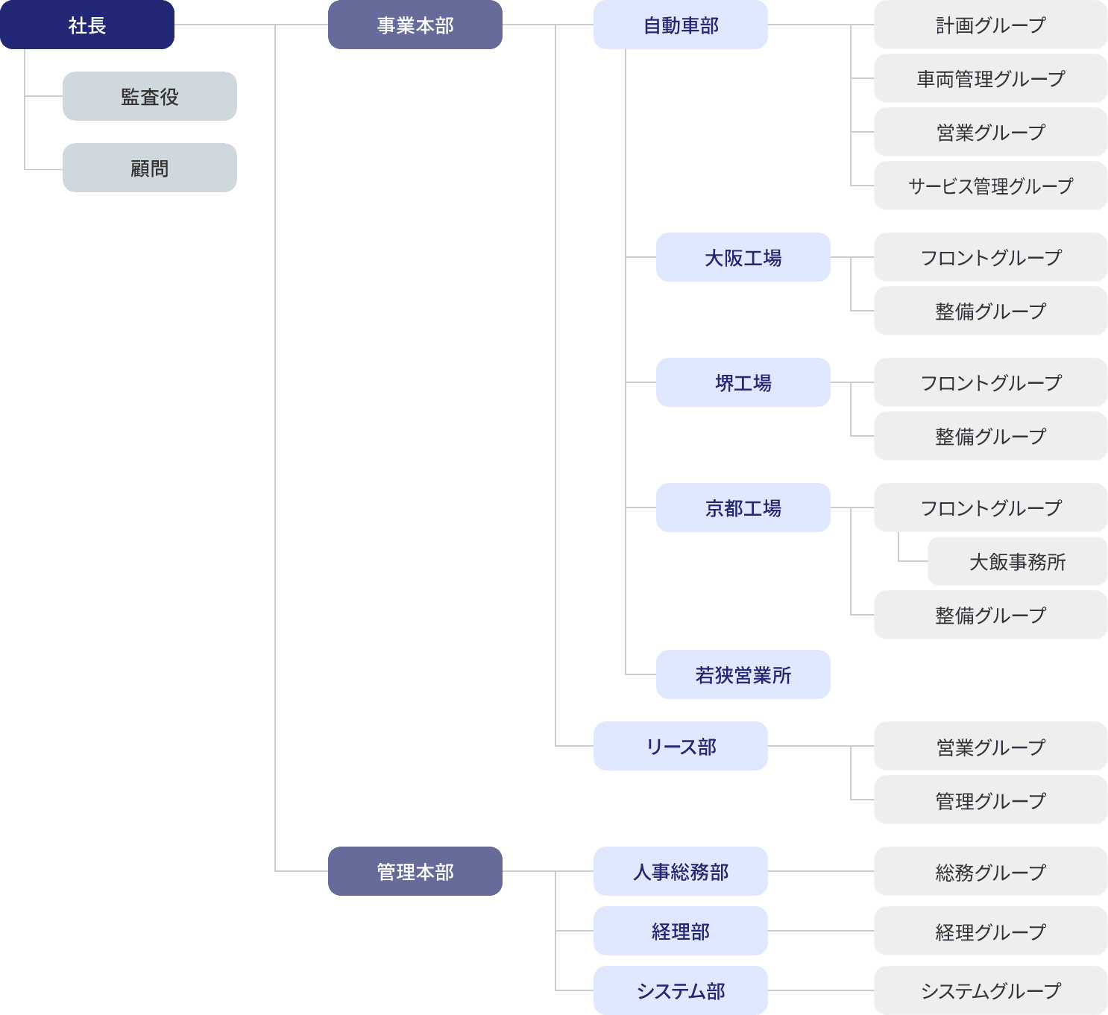Click 整備グループ under 大阪工場
Screen dimensions: 1108x1015
pyautogui.click(x=991, y=311)
